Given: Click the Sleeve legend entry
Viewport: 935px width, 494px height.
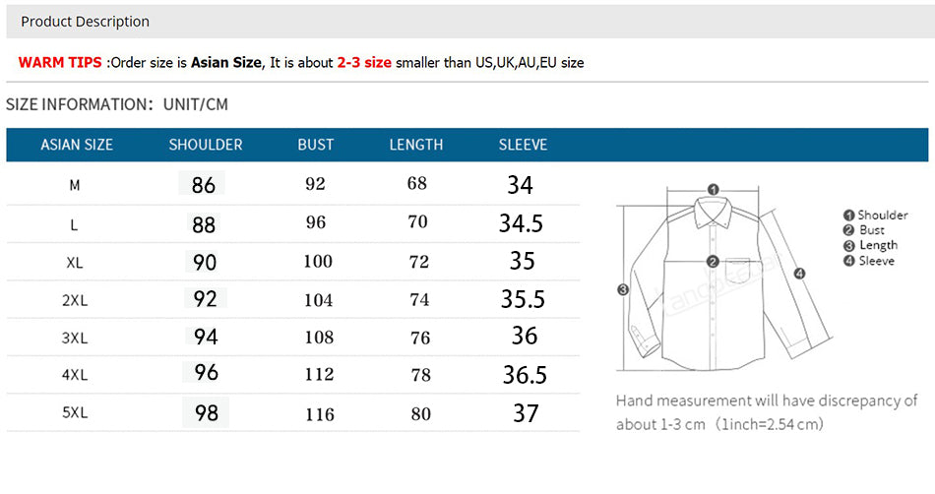Looking at the screenshot, I should [x=869, y=261].
